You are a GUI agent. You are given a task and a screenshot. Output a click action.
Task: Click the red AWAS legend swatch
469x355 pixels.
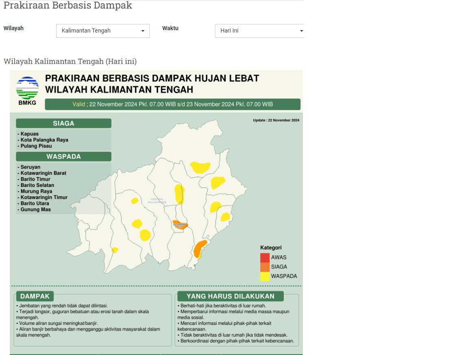click(265, 258)
